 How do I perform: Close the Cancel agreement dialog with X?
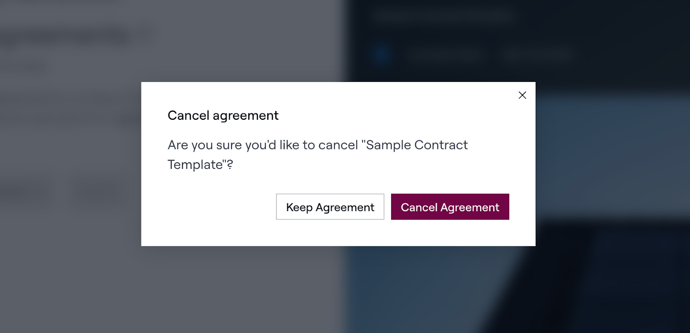[x=522, y=95]
